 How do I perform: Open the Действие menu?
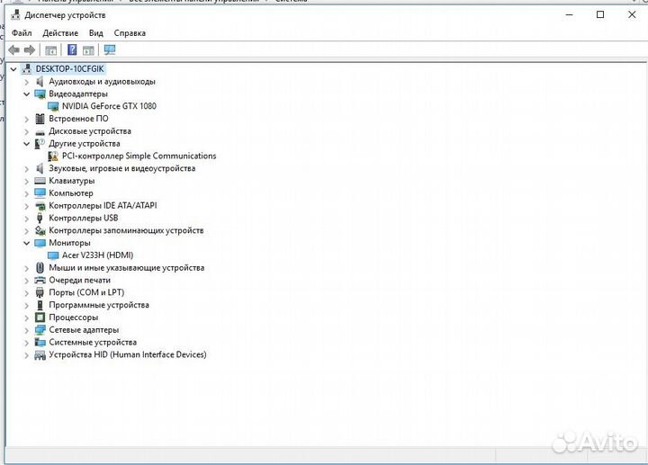point(60,33)
